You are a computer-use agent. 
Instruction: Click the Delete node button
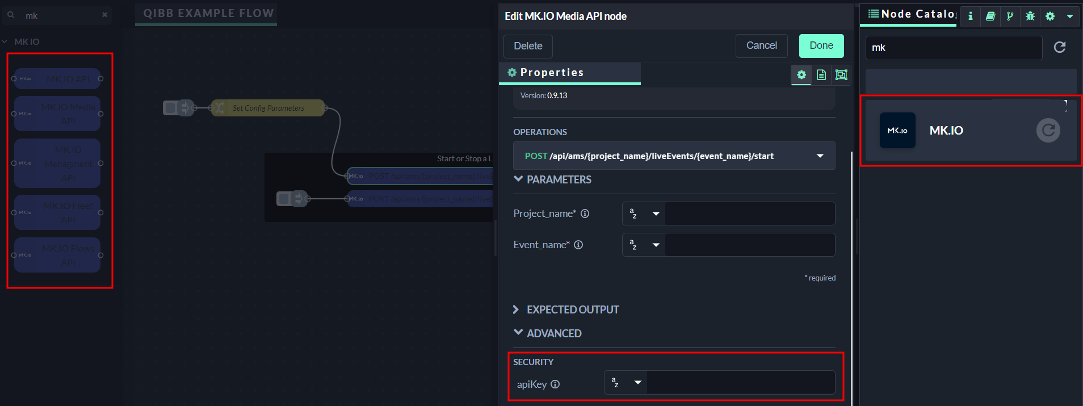[527, 46]
